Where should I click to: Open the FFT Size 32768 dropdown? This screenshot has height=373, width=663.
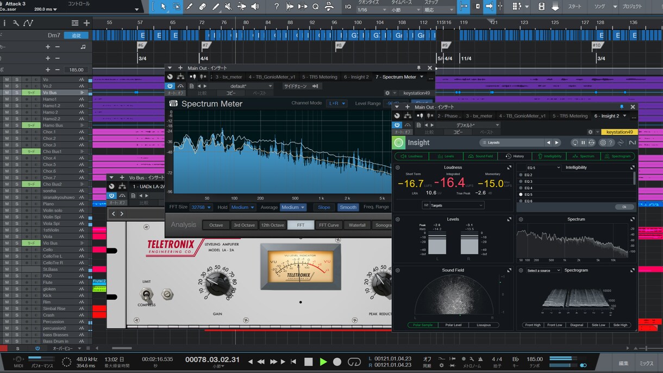click(201, 207)
